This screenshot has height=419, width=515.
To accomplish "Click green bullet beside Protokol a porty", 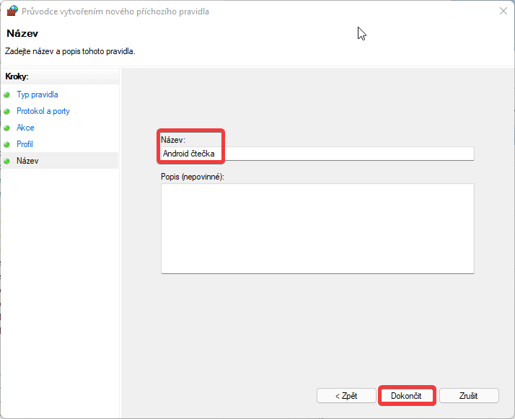I will [6, 111].
